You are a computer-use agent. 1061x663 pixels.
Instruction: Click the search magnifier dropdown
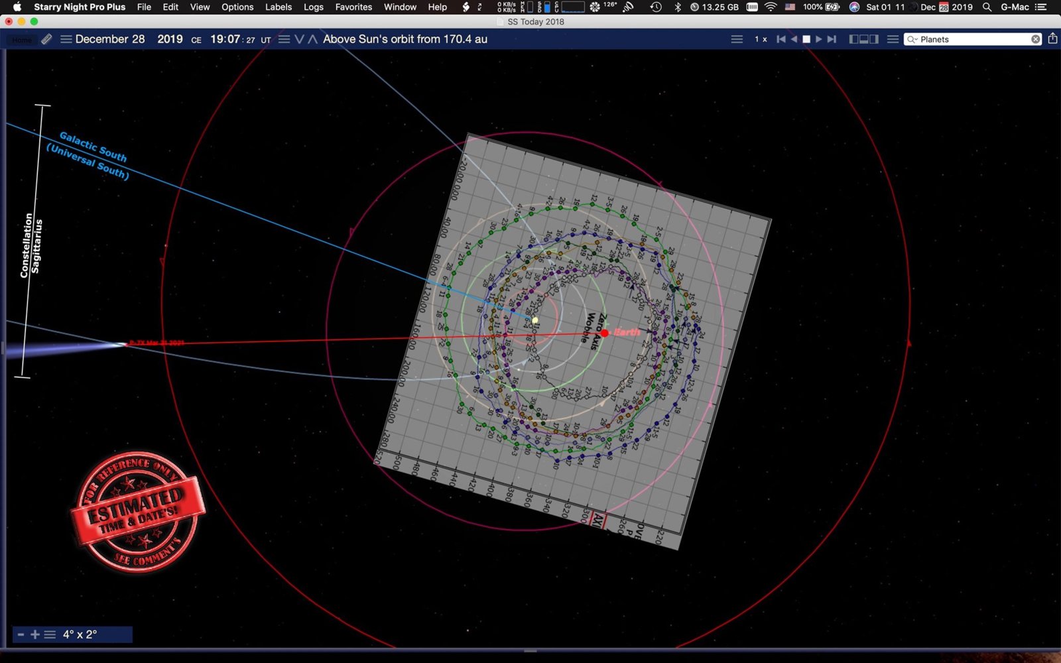point(912,39)
